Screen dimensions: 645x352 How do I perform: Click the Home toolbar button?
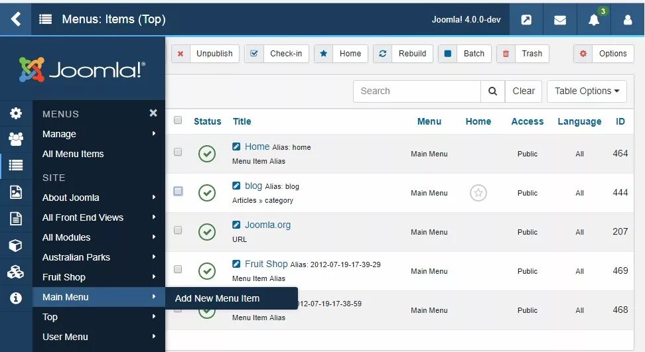click(x=340, y=54)
